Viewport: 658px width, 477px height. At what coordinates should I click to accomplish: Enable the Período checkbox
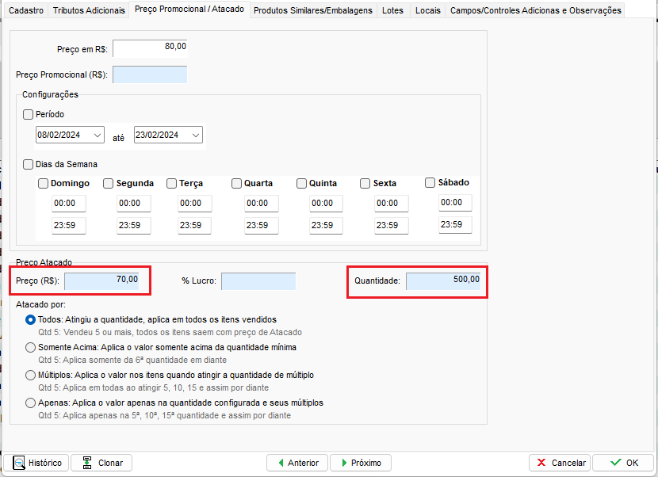pyautogui.click(x=29, y=114)
